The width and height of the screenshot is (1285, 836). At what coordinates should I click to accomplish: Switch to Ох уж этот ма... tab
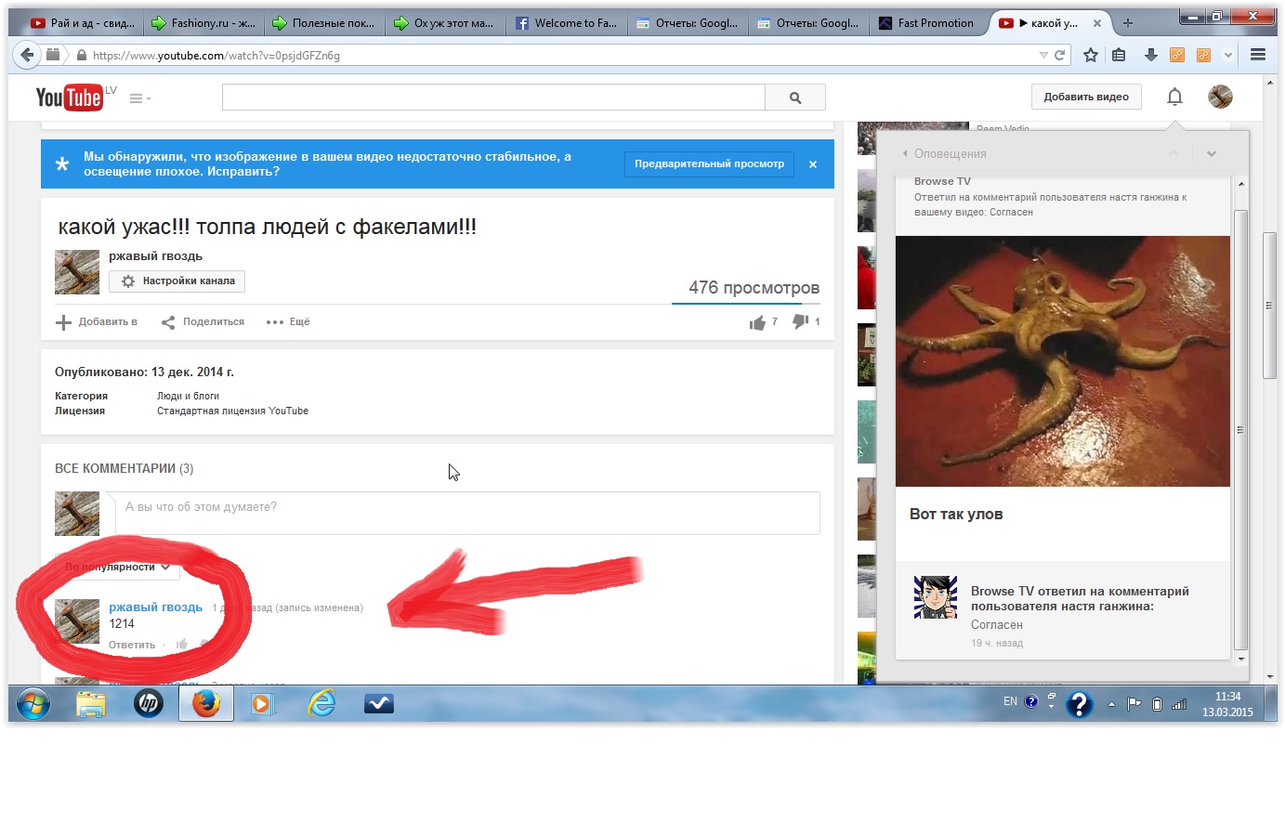(x=444, y=23)
